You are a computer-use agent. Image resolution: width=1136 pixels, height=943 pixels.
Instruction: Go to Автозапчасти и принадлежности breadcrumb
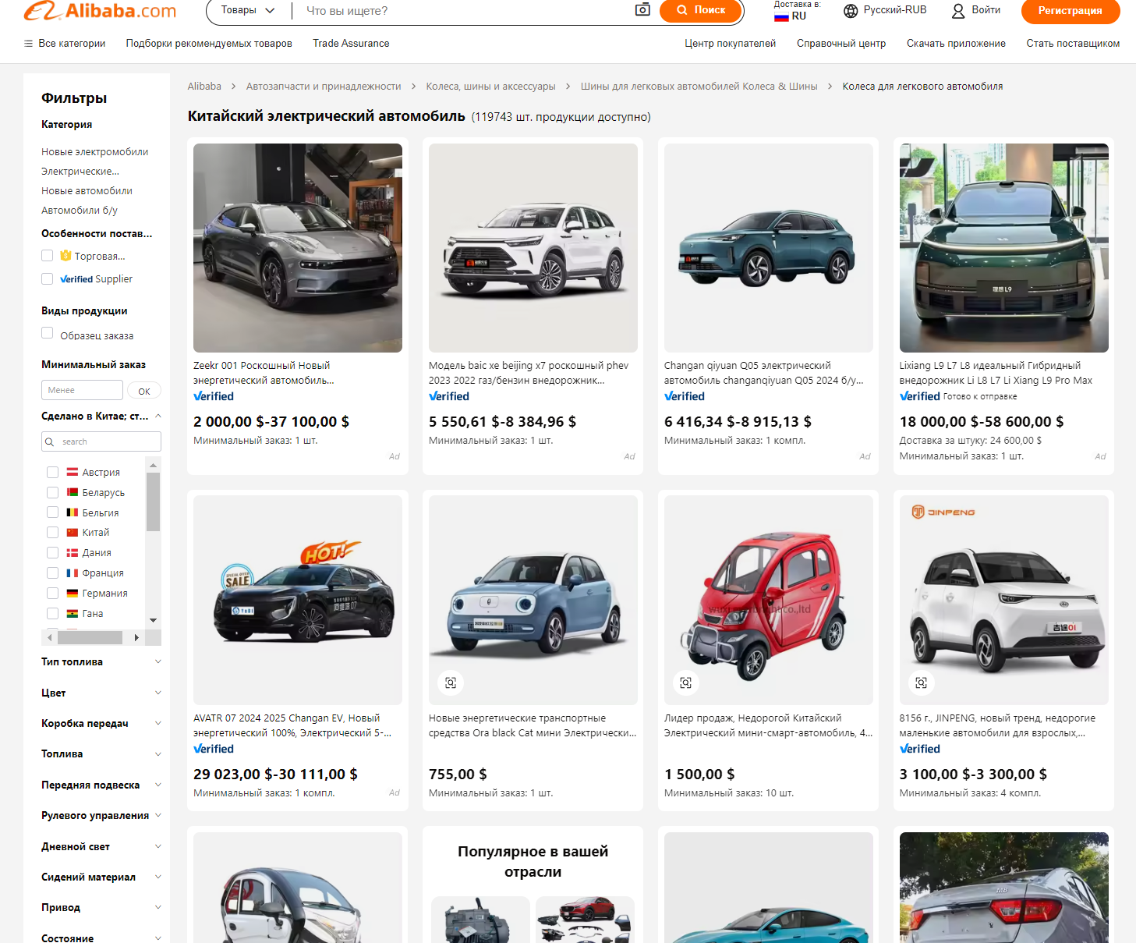point(324,87)
